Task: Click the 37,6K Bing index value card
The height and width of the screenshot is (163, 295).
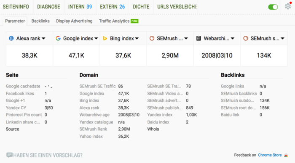Action: [123, 55]
